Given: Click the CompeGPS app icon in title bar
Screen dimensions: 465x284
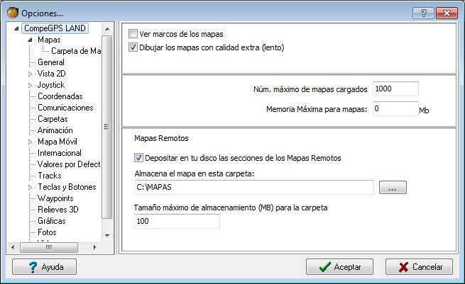Looking at the screenshot, I should coord(12,13).
